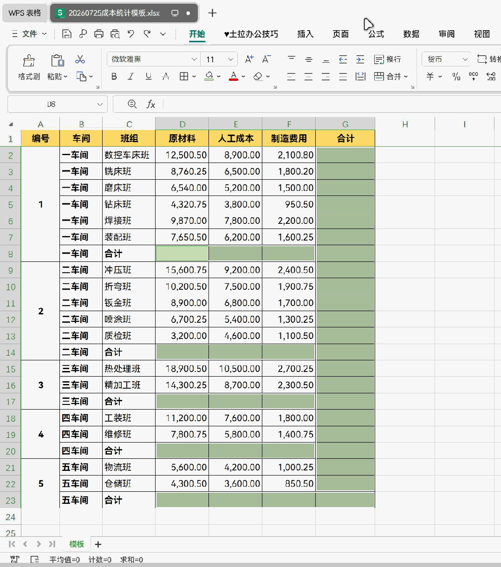Open the font size dropdown showing 11
This screenshot has height=567, width=501.
coord(231,59)
